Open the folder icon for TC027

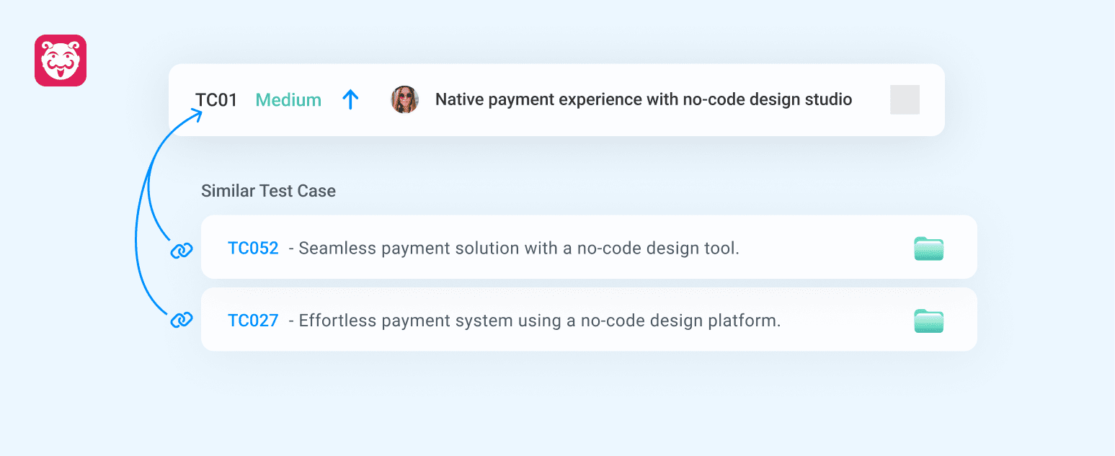tap(929, 320)
